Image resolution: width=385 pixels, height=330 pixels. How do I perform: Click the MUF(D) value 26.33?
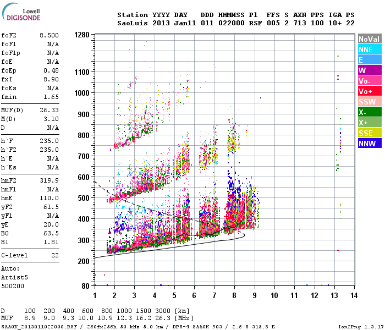(49, 110)
